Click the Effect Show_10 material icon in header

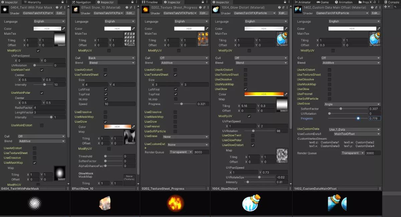[76, 10]
